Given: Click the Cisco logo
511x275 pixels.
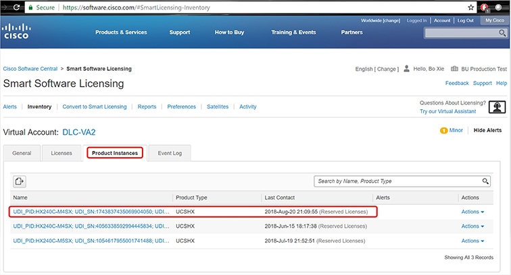Looking at the screenshot, I should click(x=16, y=32).
